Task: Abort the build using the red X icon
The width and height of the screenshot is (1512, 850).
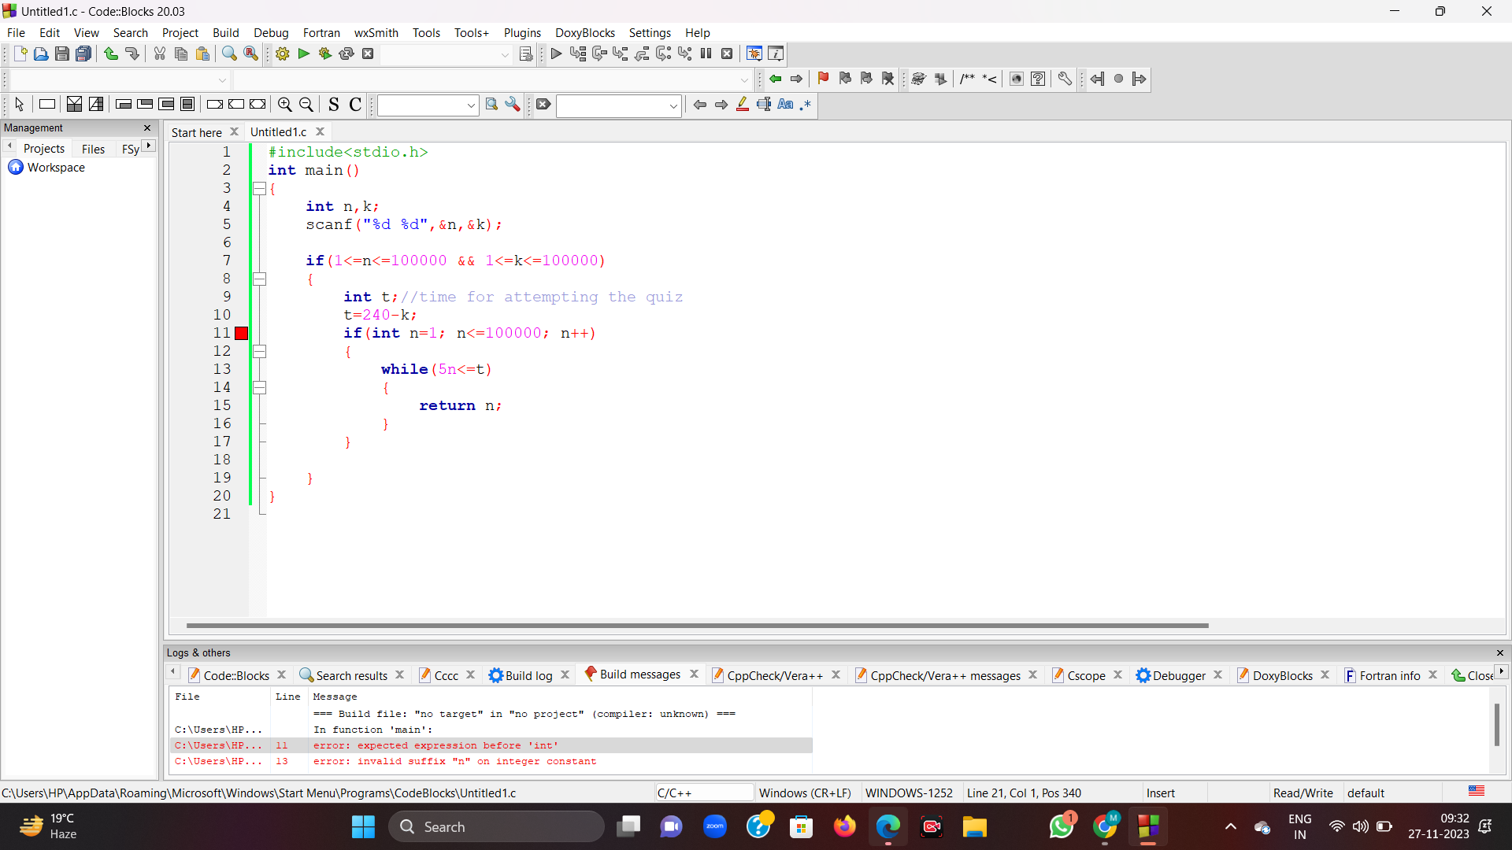Action: tap(368, 54)
